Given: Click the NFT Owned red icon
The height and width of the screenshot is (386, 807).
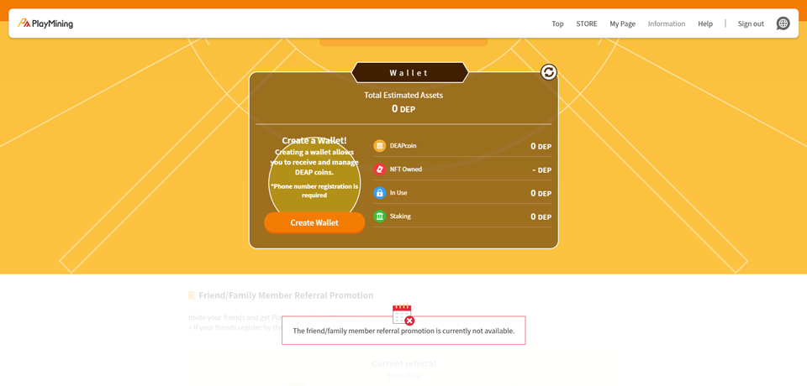Looking at the screenshot, I should coord(379,170).
